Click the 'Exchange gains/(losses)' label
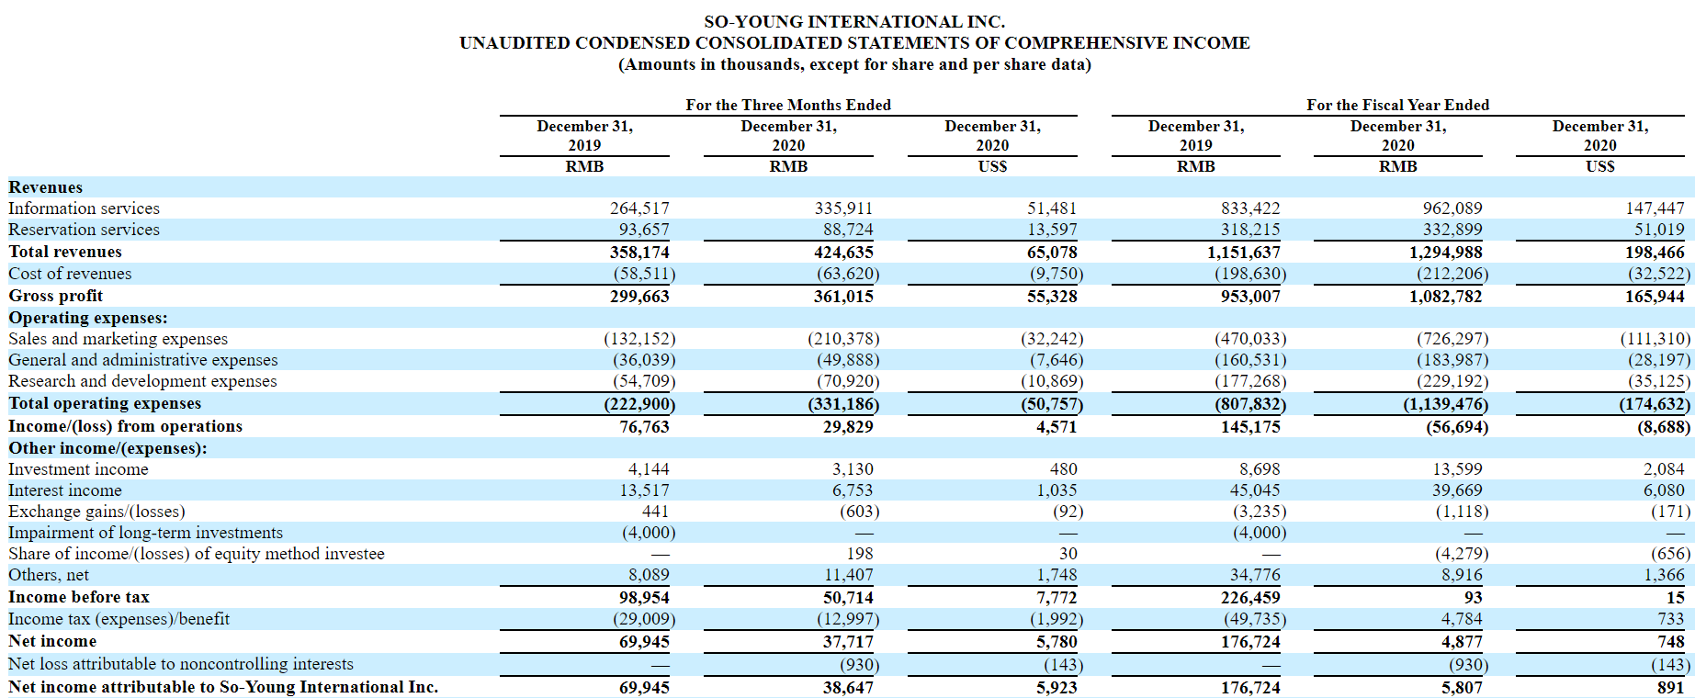This screenshot has width=1695, height=698. click(x=96, y=512)
